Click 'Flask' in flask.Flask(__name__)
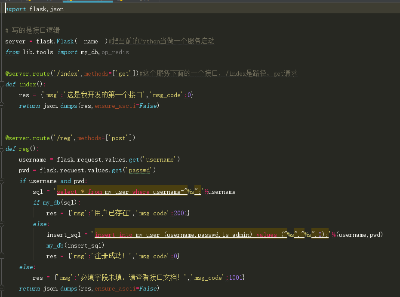This screenshot has height=297, width=400. [65, 41]
